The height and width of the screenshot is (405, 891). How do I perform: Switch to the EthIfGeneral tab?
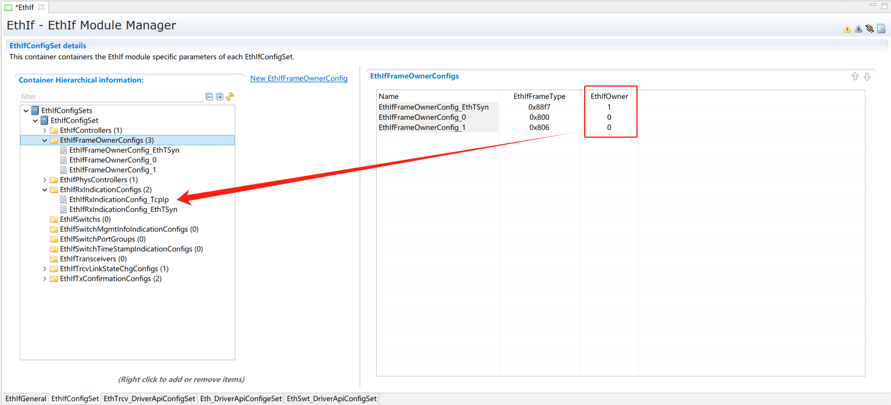click(25, 399)
